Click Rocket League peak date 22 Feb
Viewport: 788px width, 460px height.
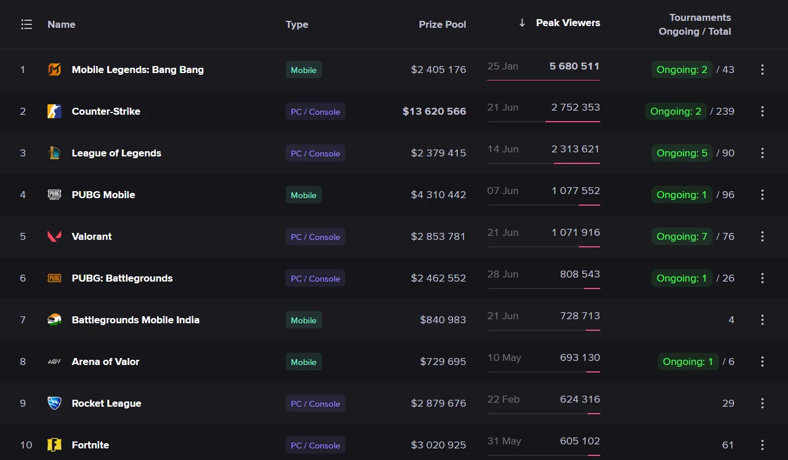[x=504, y=399]
